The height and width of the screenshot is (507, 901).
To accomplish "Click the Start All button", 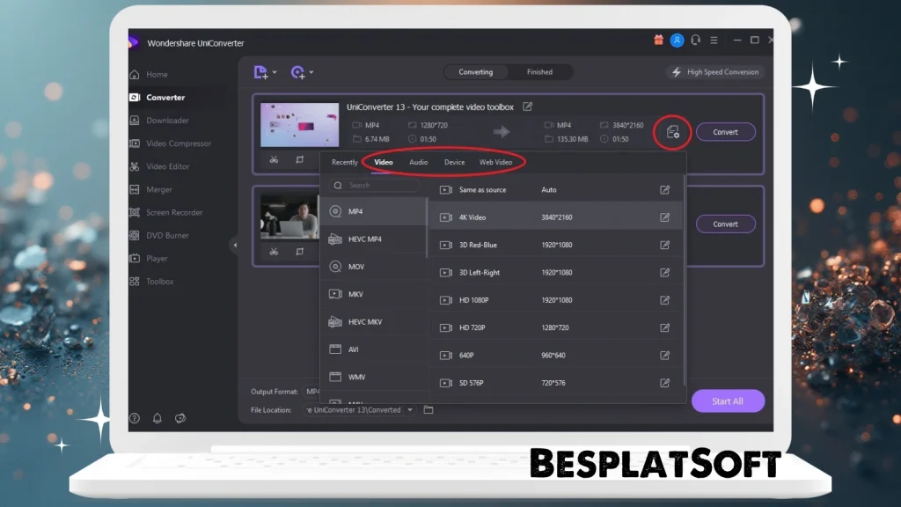I will (728, 401).
